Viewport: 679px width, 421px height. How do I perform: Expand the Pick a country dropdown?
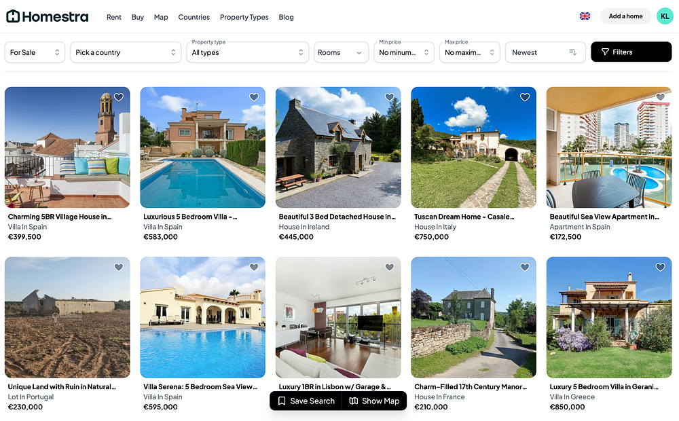[126, 52]
